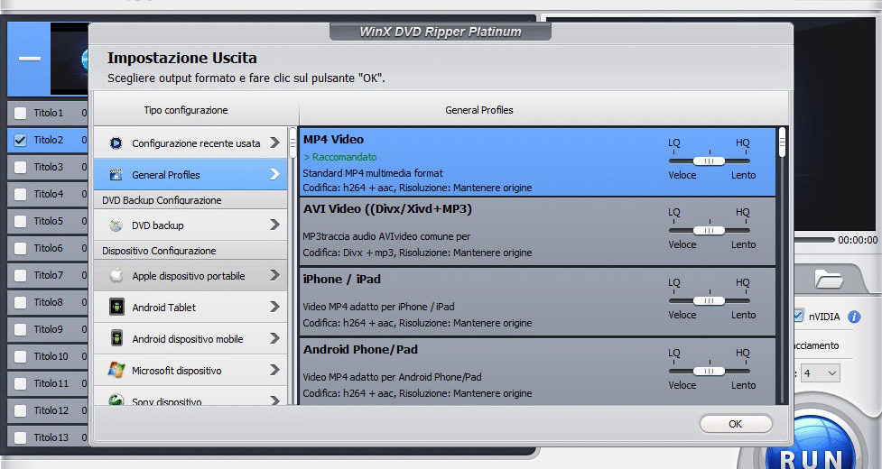Select the Titolo10 row
The width and height of the screenshot is (882, 469).
coord(47,356)
